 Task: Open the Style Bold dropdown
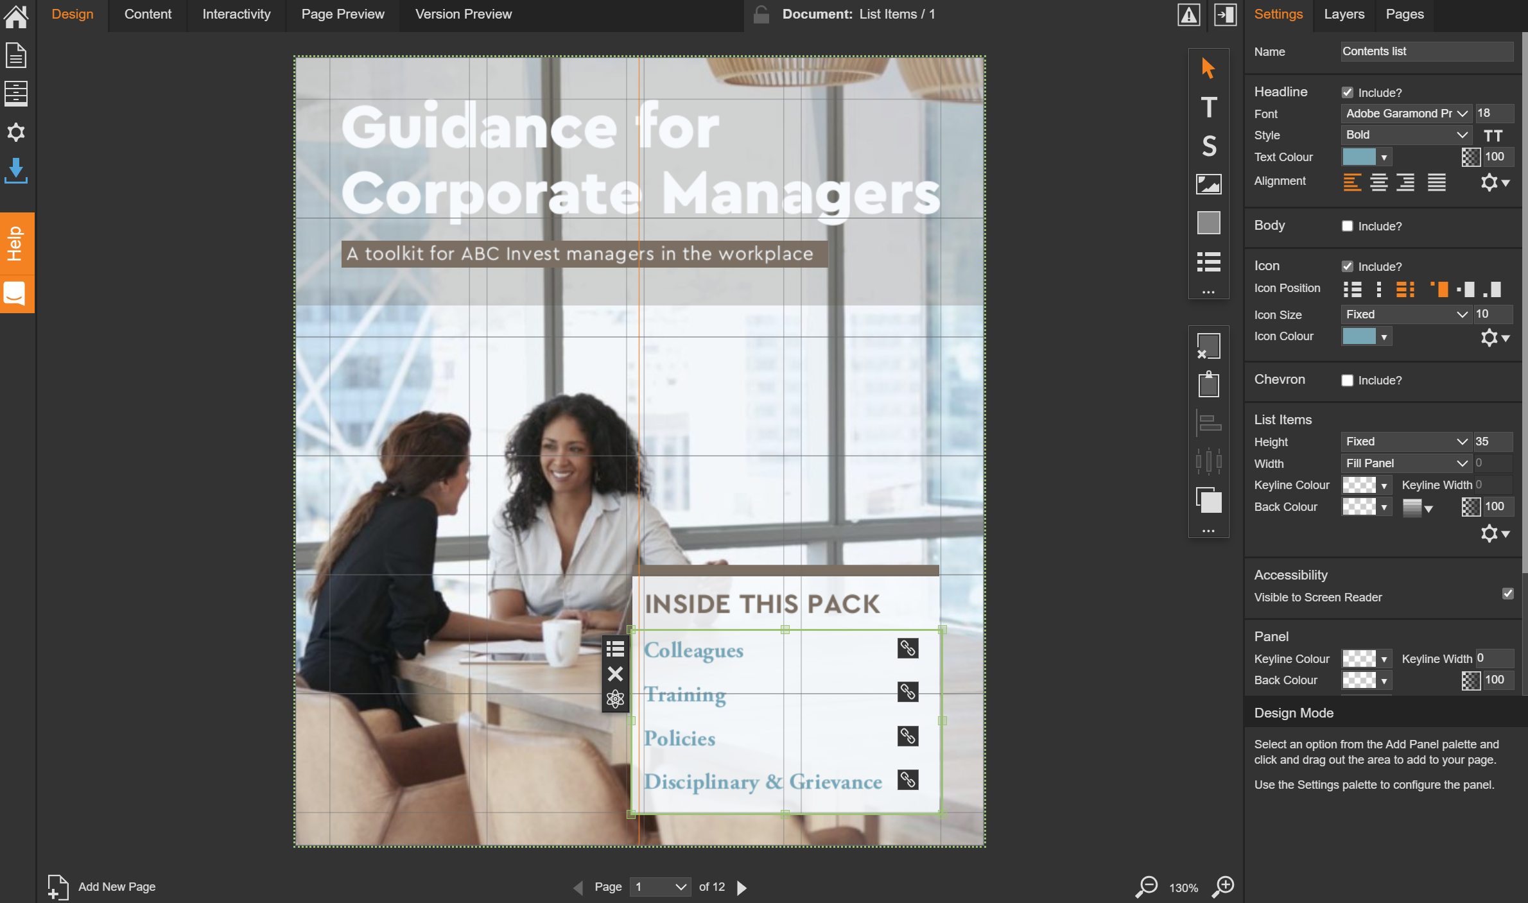coord(1406,135)
